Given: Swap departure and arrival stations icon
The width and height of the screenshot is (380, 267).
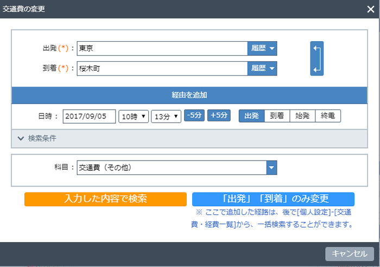Looking at the screenshot, I should [318, 58].
